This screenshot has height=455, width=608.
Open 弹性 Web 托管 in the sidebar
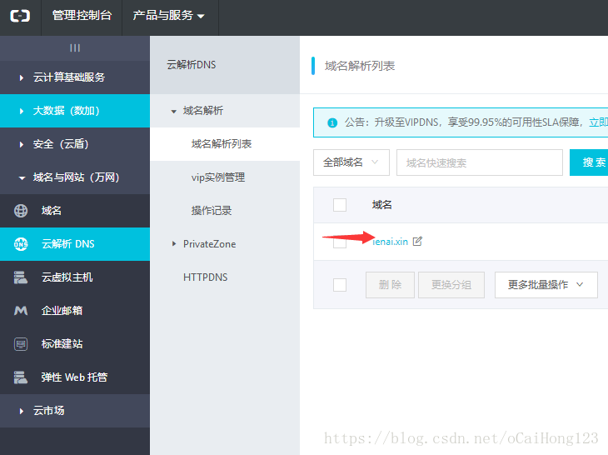[75, 377]
